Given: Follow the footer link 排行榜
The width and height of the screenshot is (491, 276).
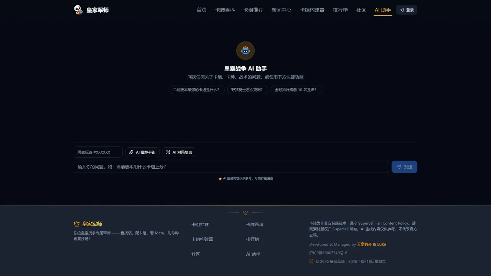Looking at the screenshot, I should 252,239.
